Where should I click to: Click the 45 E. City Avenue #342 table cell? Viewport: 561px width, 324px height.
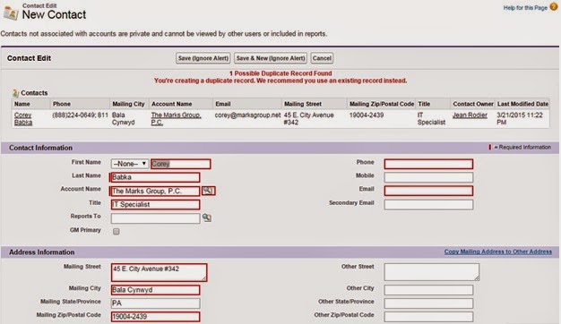pyautogui.click(x=309, y=119)
